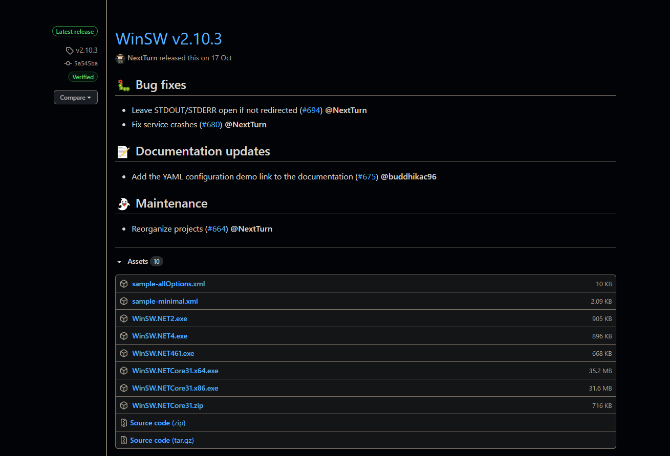This screenshot has width=670, height=456.
Task: Click the '17 Oct' release date
Action: tap(222, 58)
